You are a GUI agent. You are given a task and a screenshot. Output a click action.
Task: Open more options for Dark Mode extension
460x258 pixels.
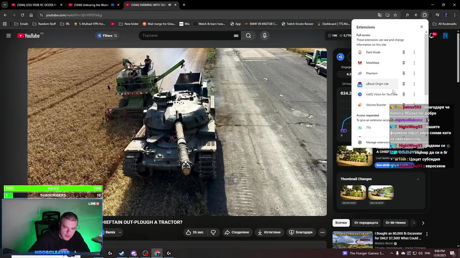coord(414,52)
